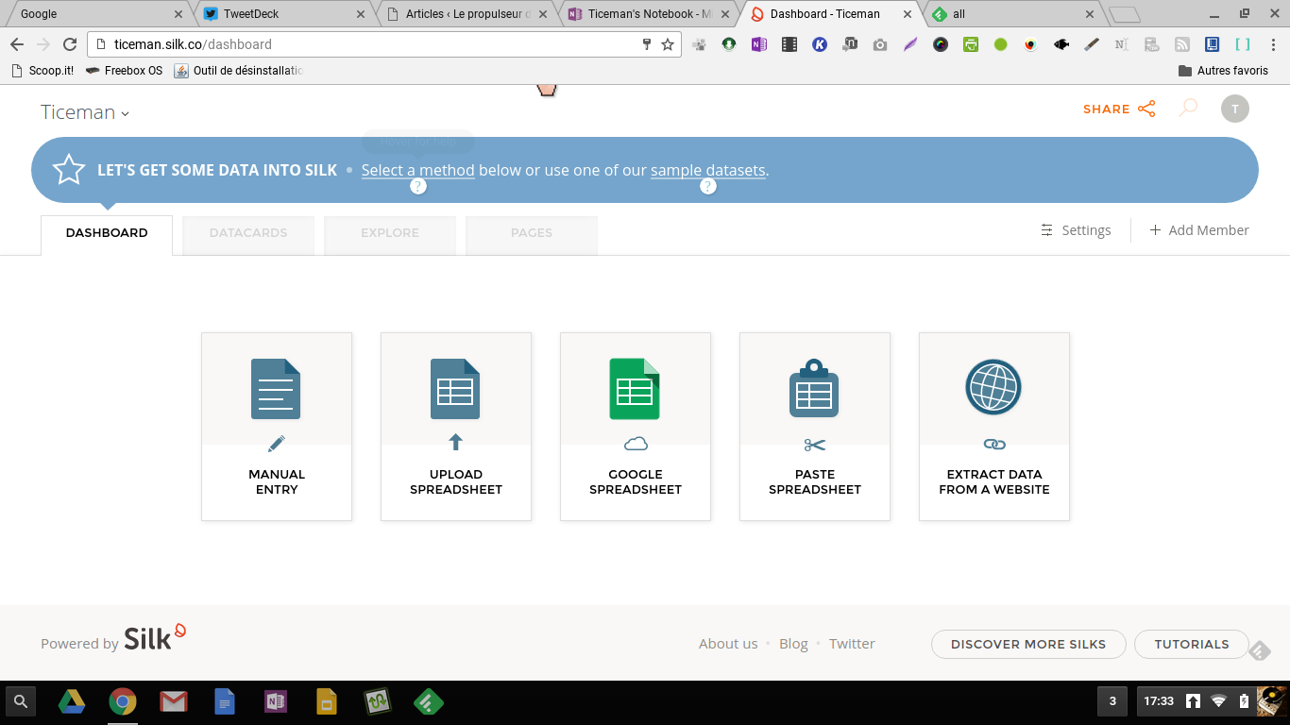
Task: Switch to the Pages tab
Action: (532, 235)
